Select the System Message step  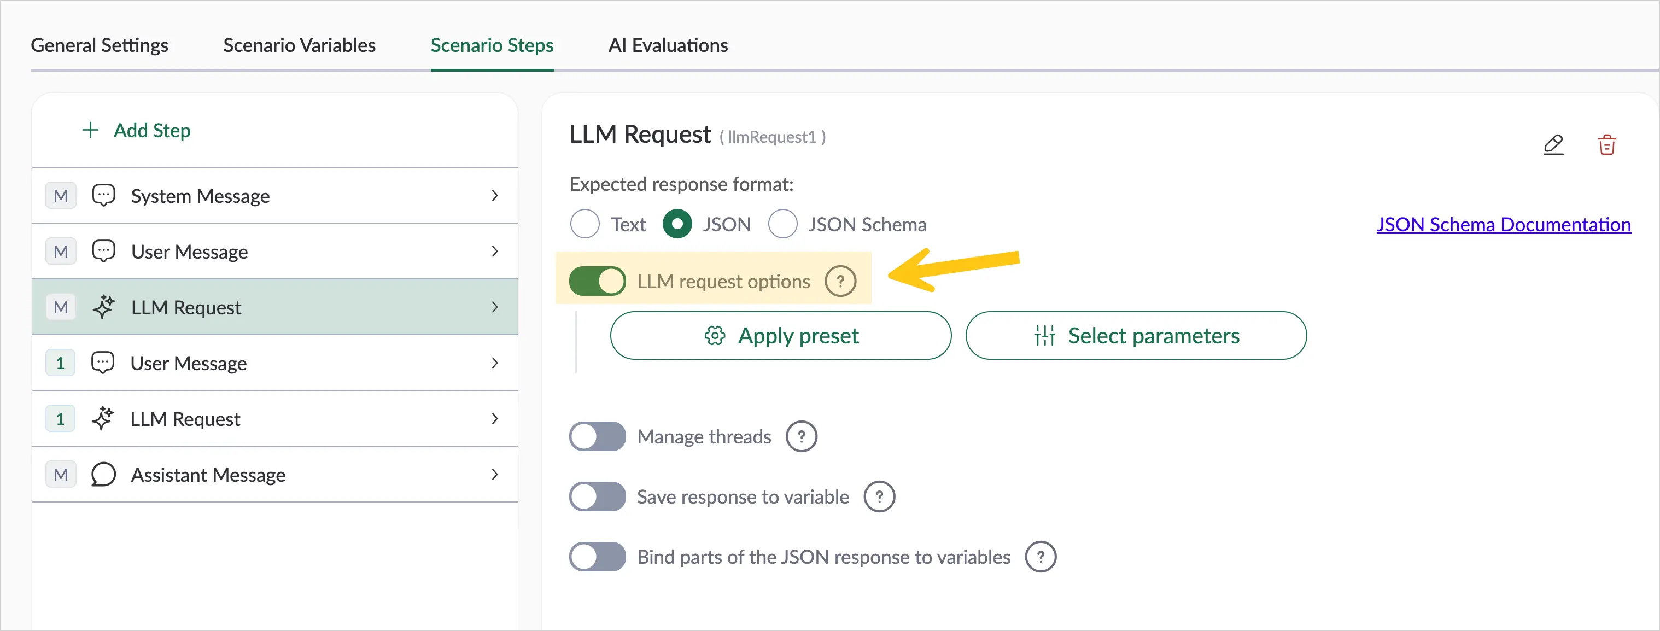[274, 195]
